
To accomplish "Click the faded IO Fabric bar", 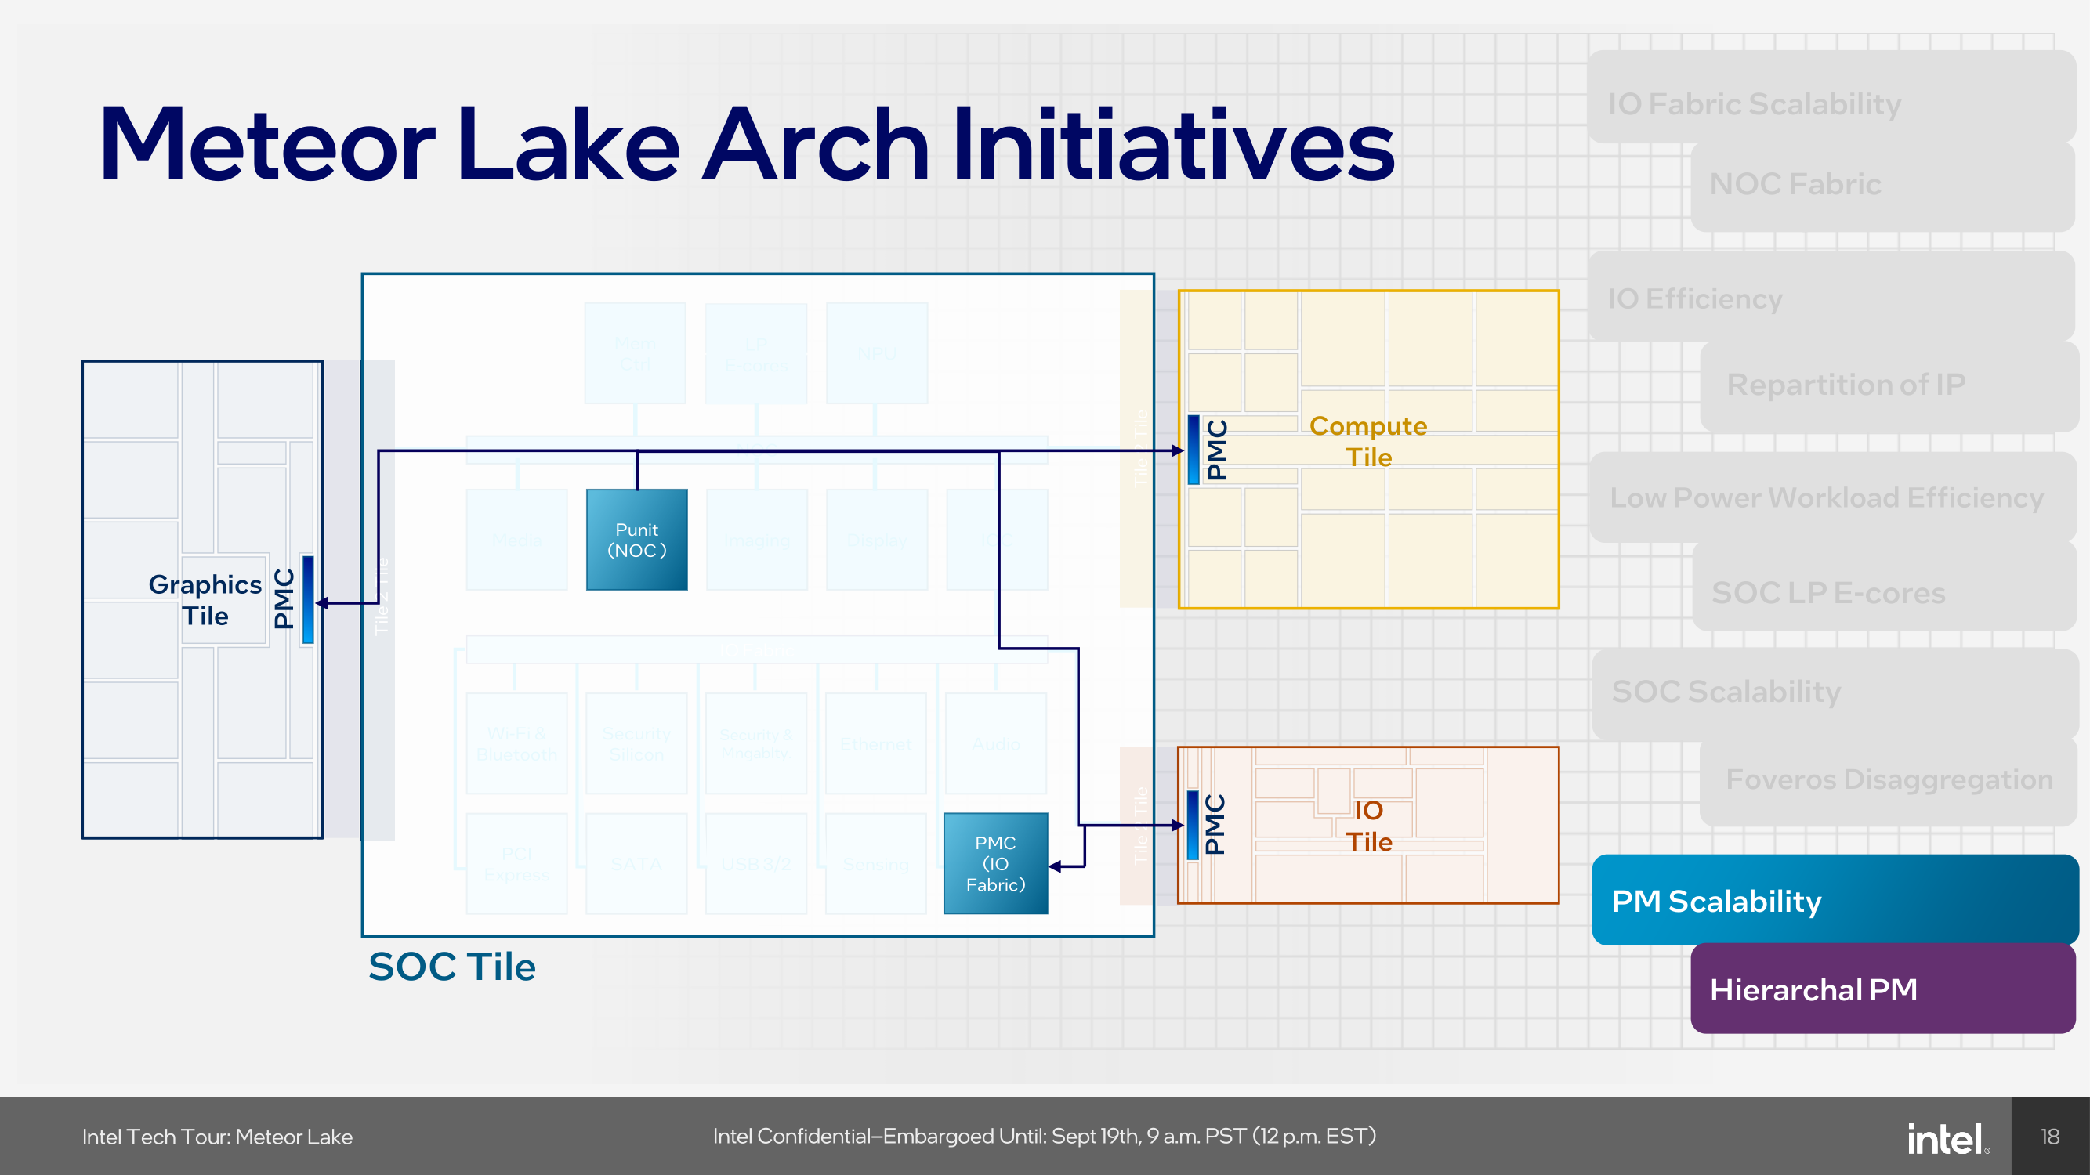I will pyautogui.click(x=757, y=649).
